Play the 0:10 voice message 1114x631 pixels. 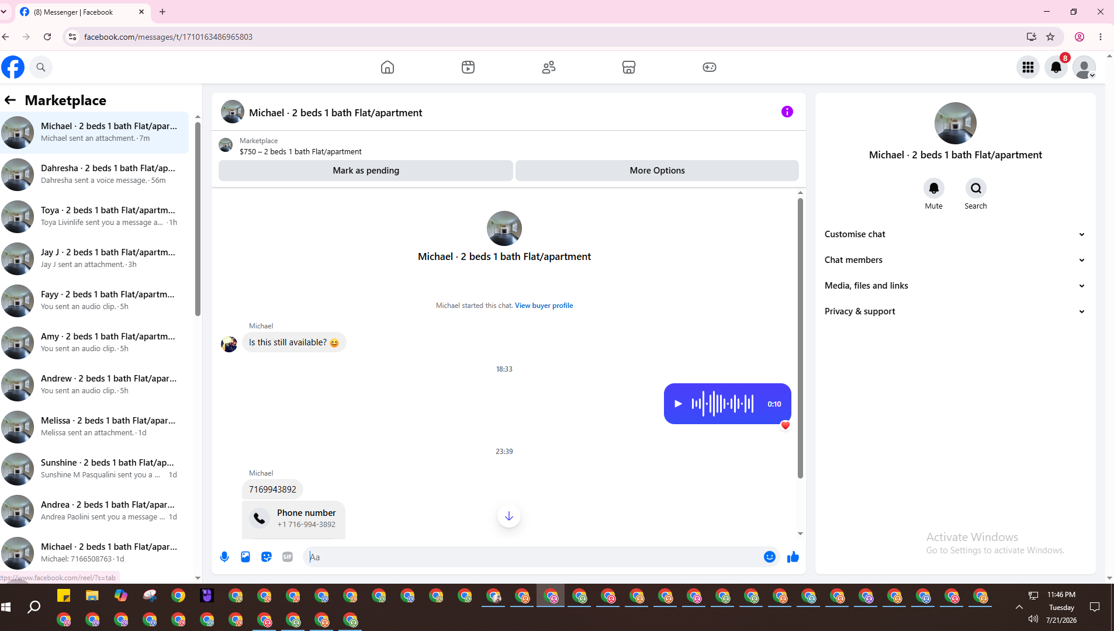(678, 404)
